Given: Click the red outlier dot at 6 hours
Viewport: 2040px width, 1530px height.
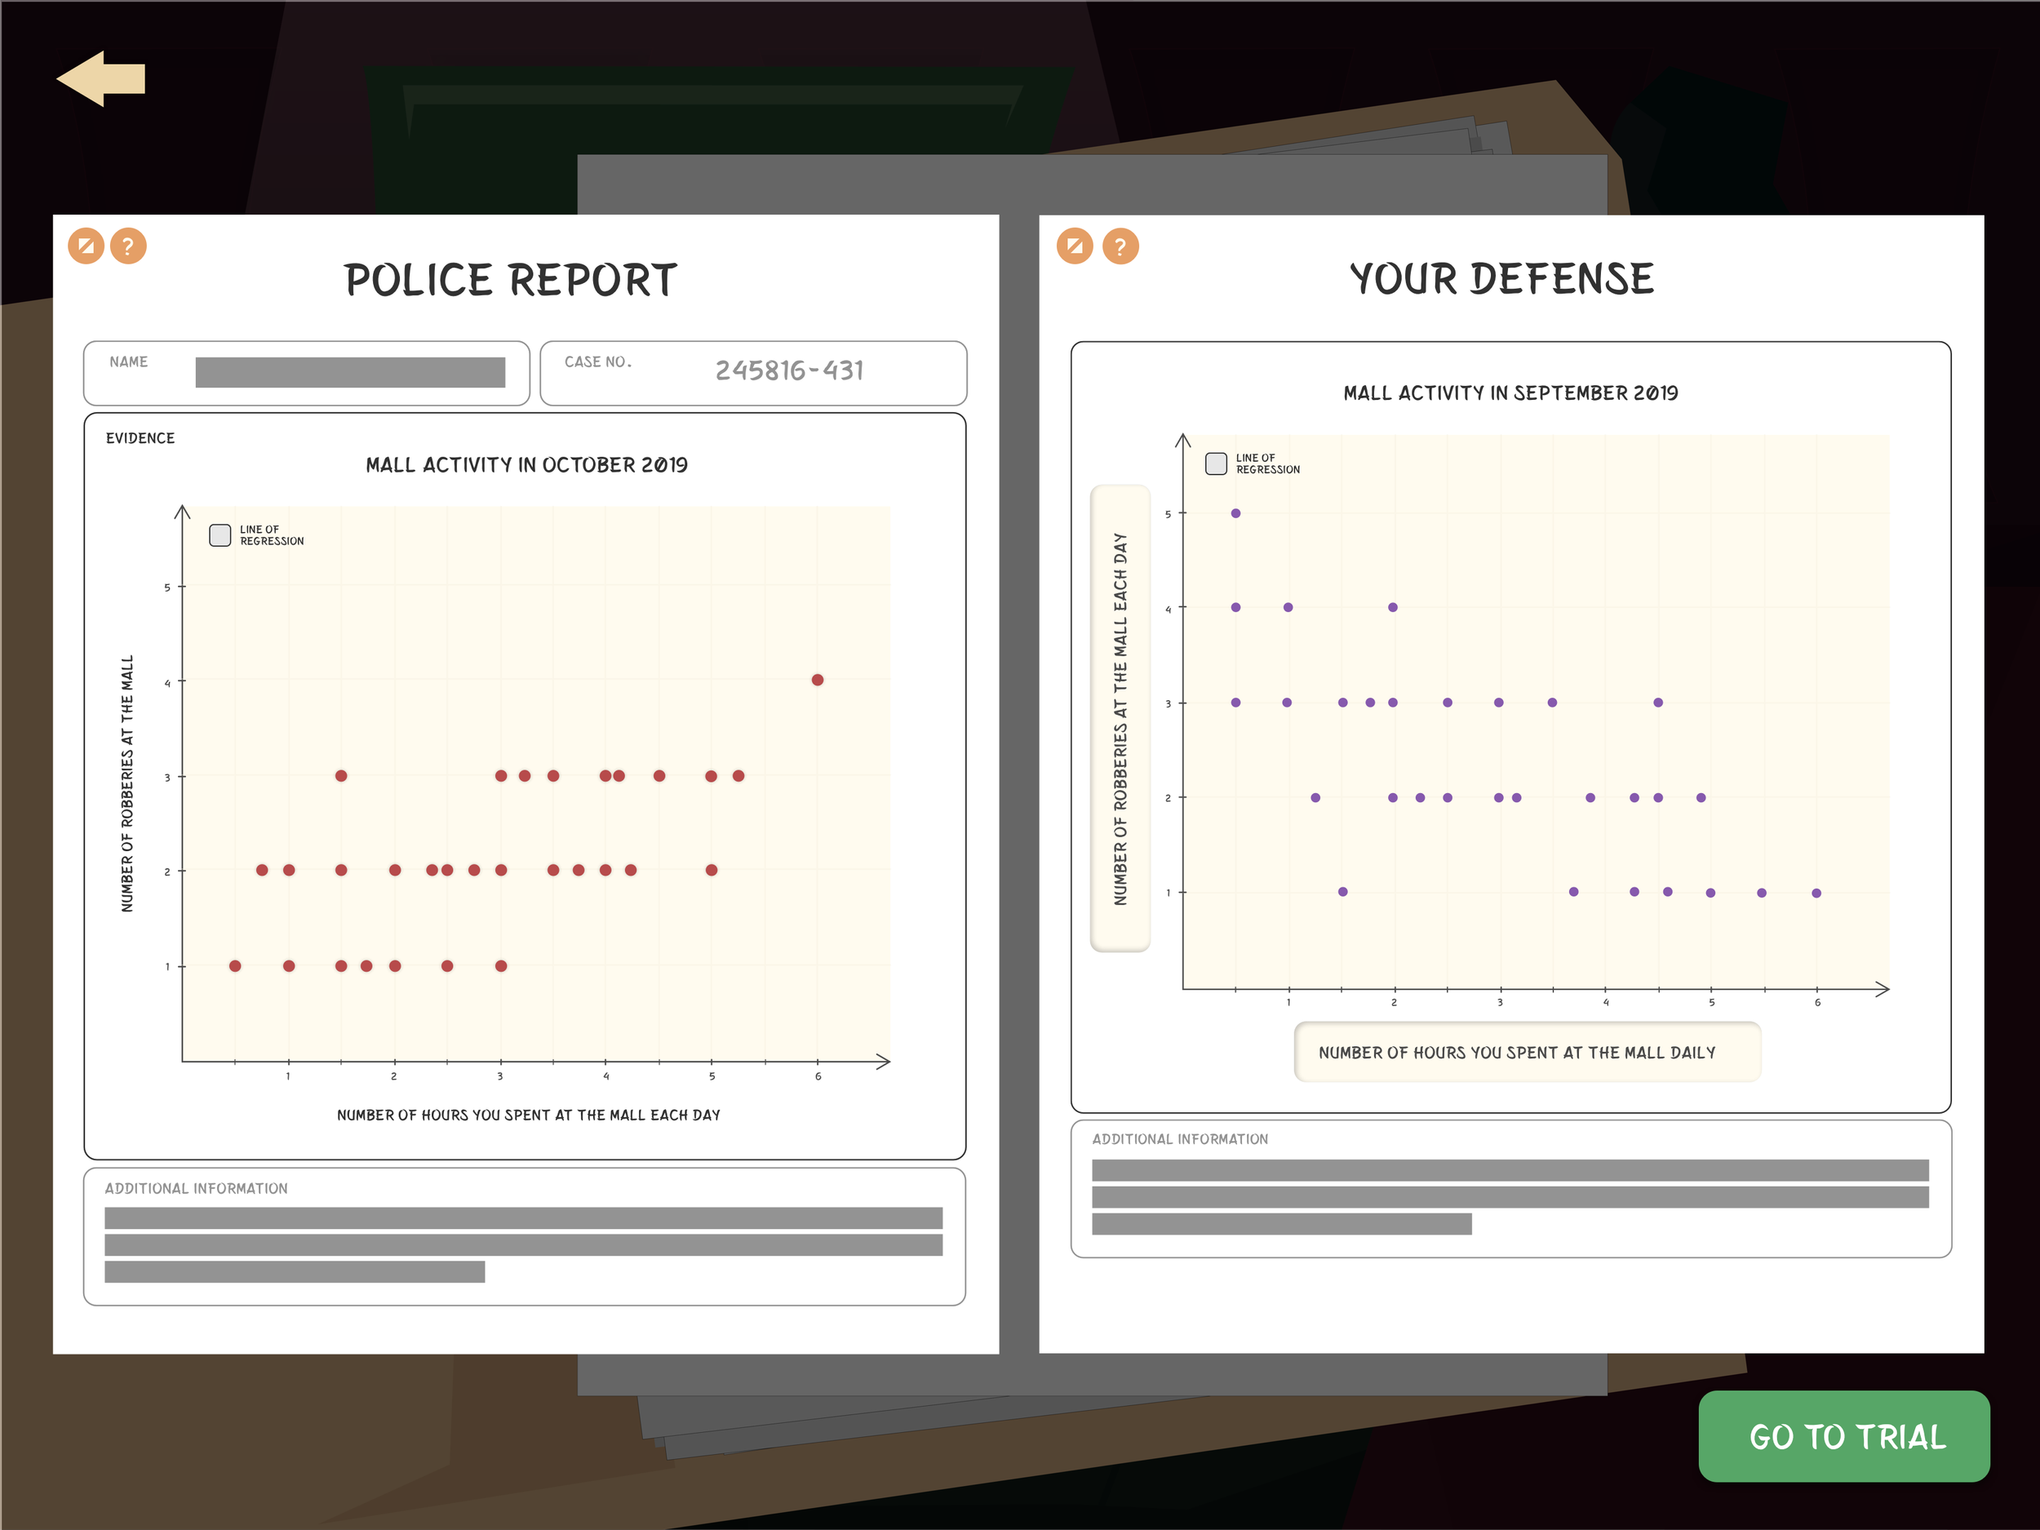Looking at the screenshot, I should [x=817, y=680].
